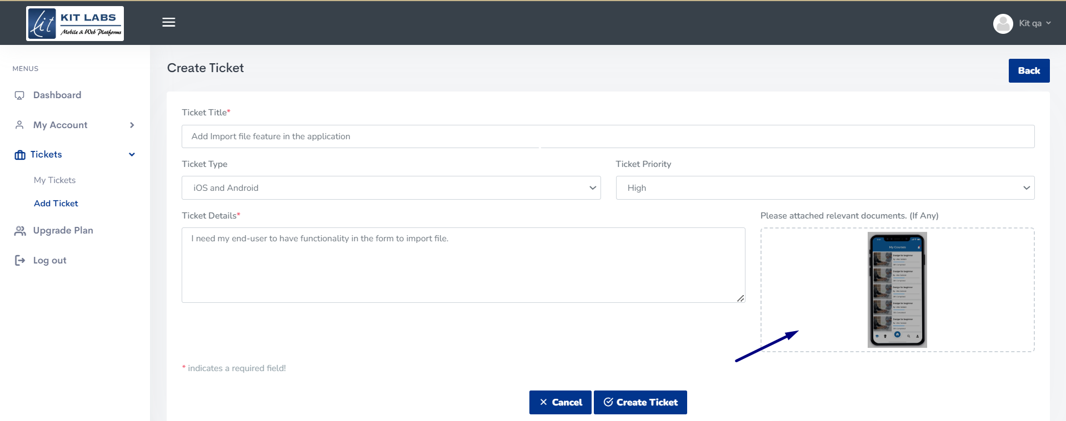Click into the Ticket Title field
The width and height of the screenshot is (1066, 421).
pos(607,136)
